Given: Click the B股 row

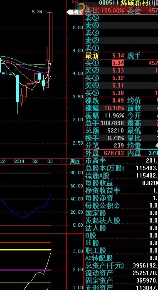Looking at the screenshot, I should point(121,235).
